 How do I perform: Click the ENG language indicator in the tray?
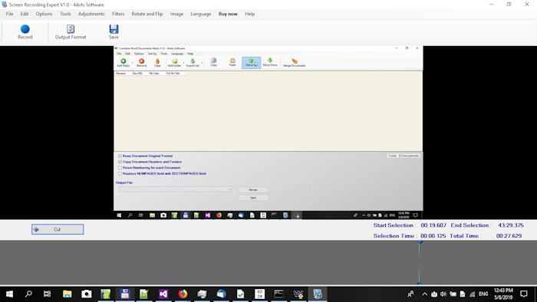483,294
